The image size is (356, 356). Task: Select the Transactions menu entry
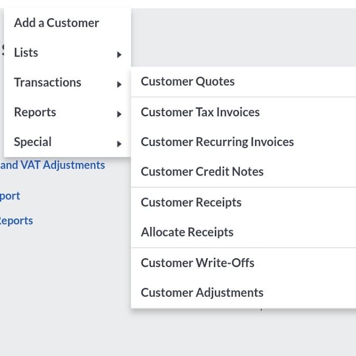(67, 83)
